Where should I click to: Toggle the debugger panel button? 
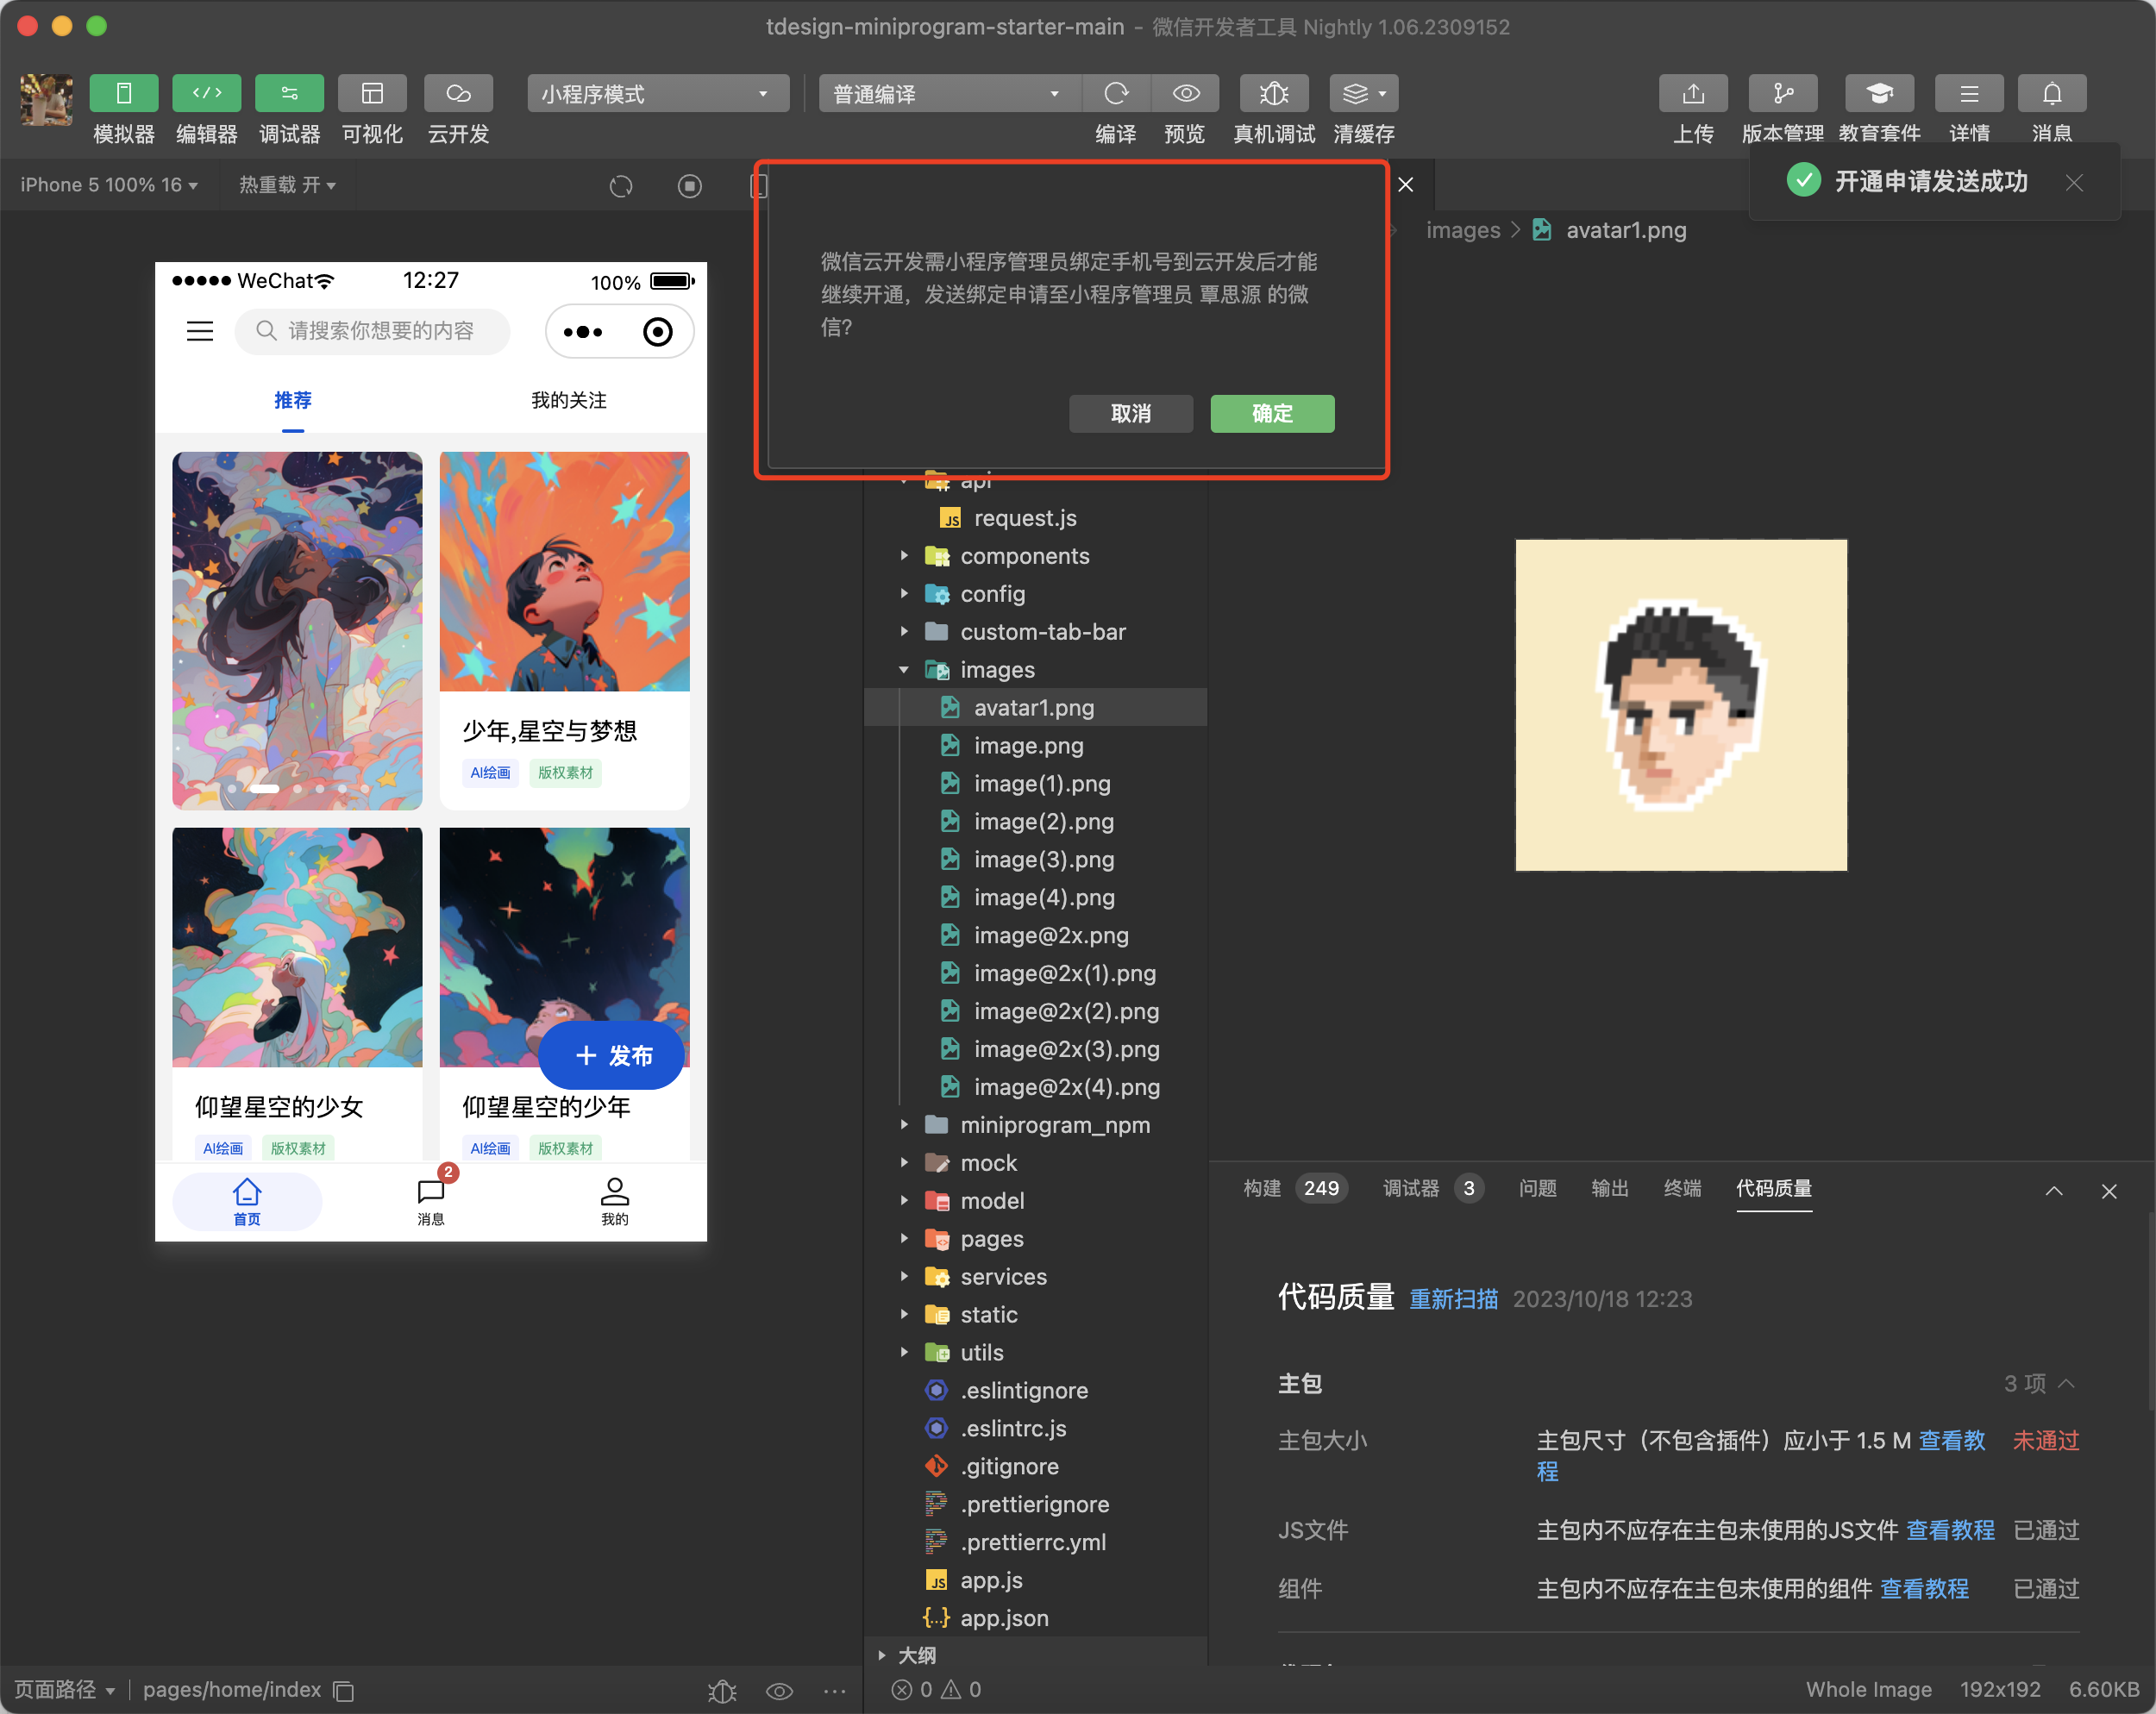pos(289,94)
